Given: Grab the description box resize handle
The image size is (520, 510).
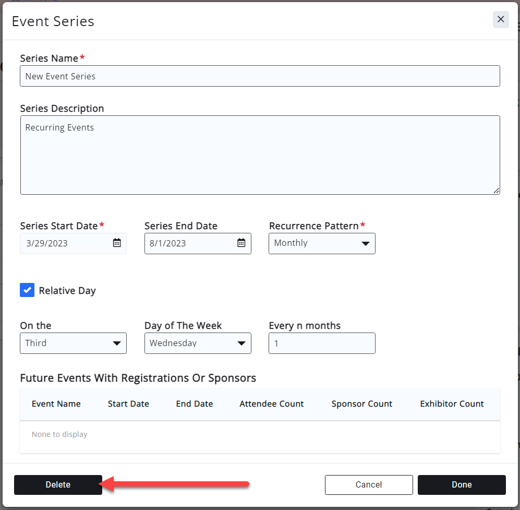Looking at the screenshot, I should coord(497,191).
